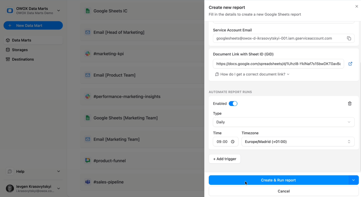Click the Help chat bubble icon

(10, 171)
